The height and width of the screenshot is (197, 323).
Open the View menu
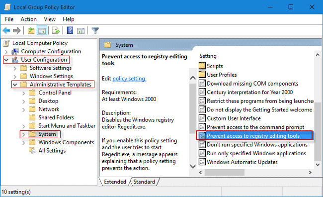pyautogui.click(x=50, y=19)
